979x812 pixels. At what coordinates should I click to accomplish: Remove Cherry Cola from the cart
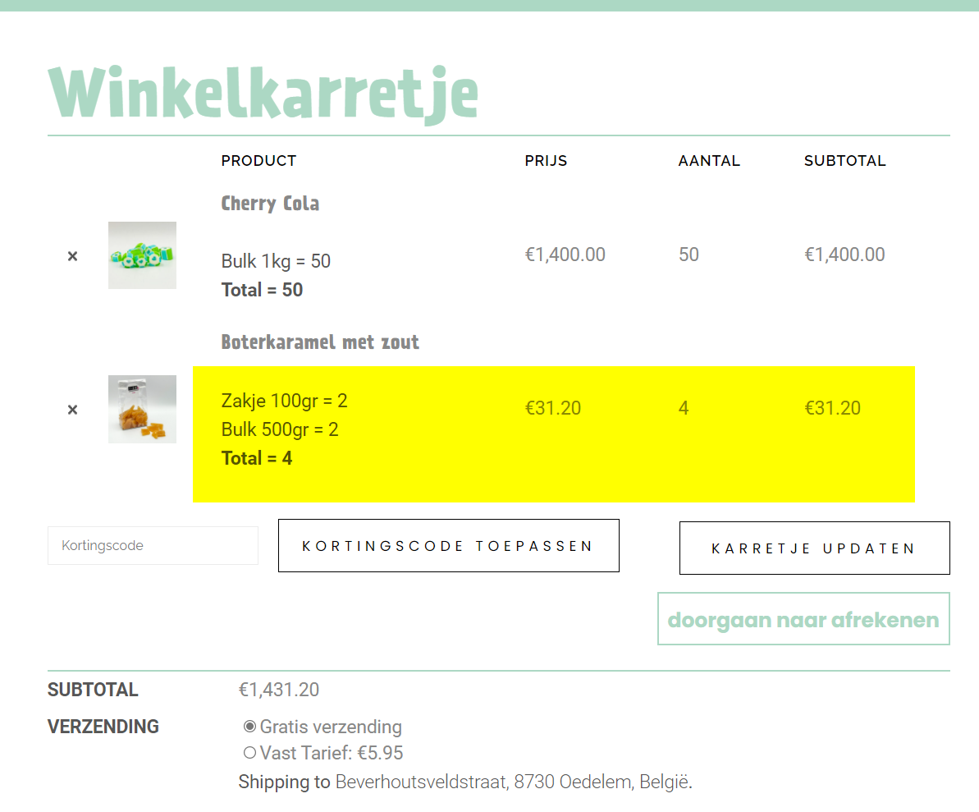pos(72,256)
